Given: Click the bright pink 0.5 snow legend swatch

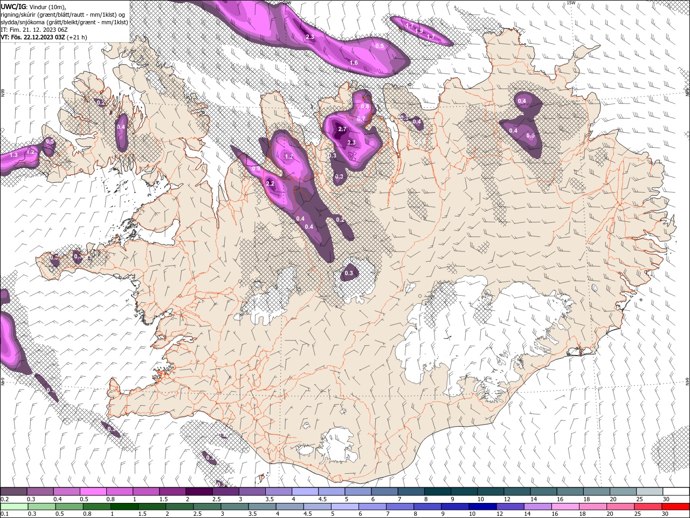Looking at the screenshot, I should (93, 492).
